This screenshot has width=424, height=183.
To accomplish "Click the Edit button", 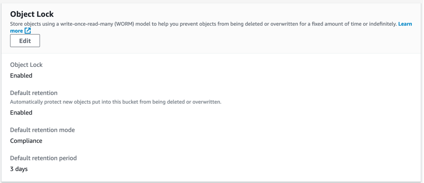I will pyautogui.click(x=25, y=41).
